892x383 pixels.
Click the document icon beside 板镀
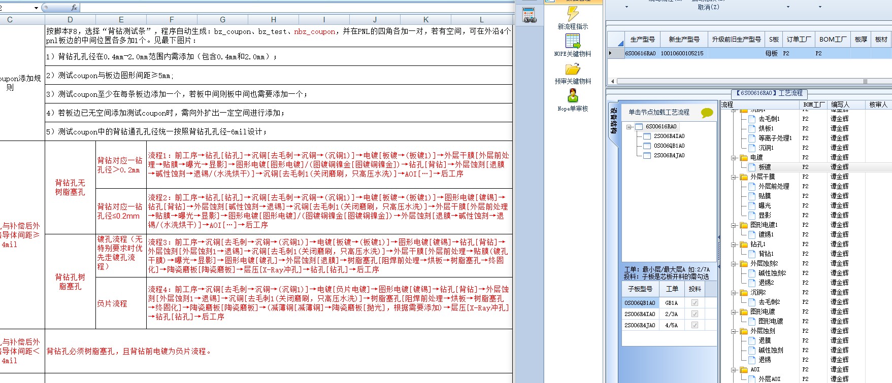(x=752, y=167)
